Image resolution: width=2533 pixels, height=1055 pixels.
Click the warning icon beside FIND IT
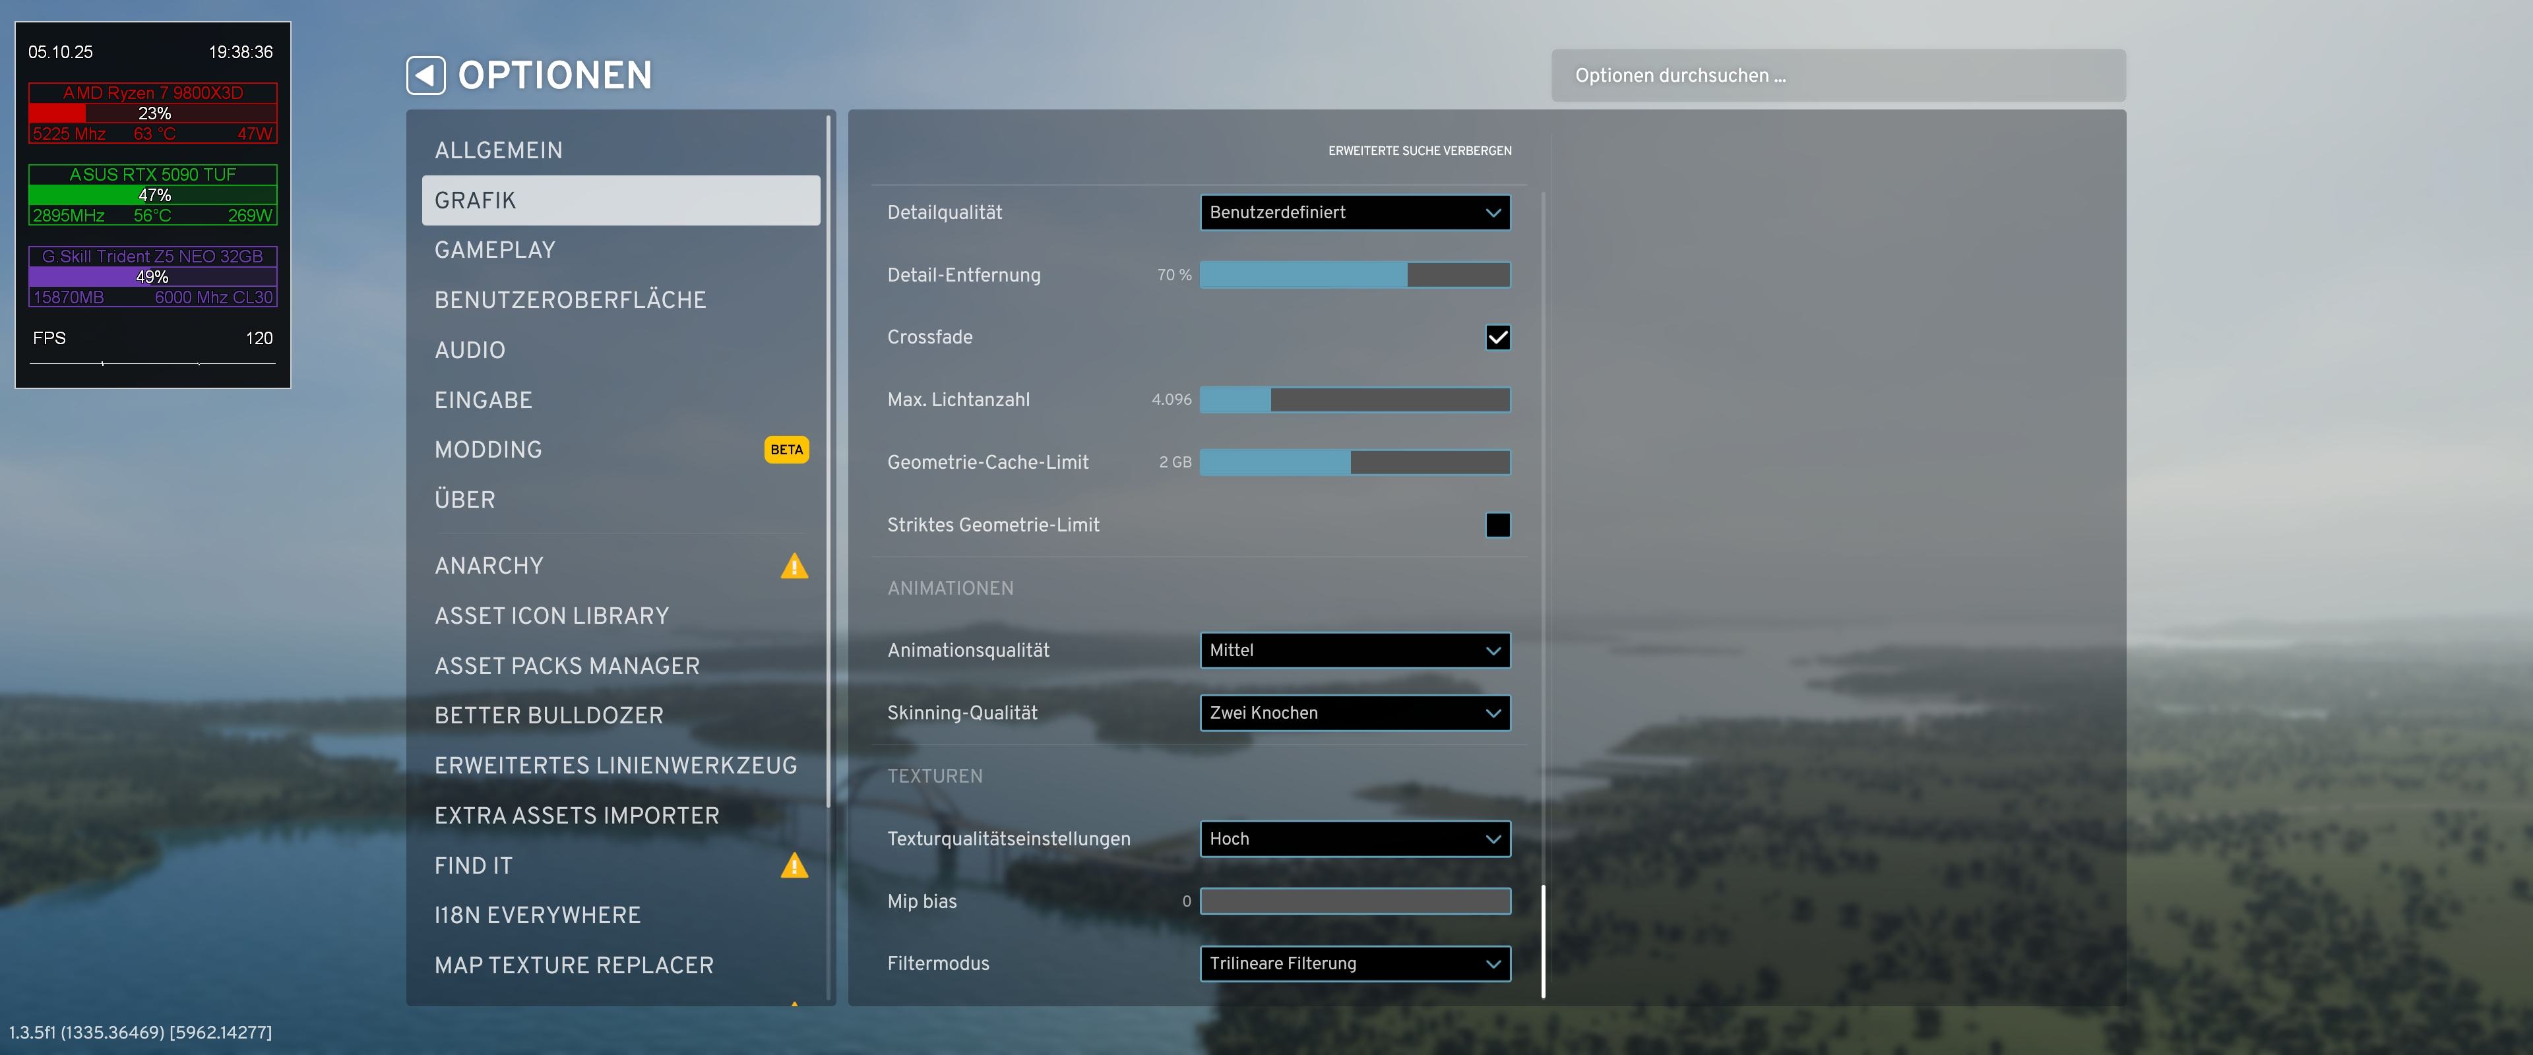(794, 866)
